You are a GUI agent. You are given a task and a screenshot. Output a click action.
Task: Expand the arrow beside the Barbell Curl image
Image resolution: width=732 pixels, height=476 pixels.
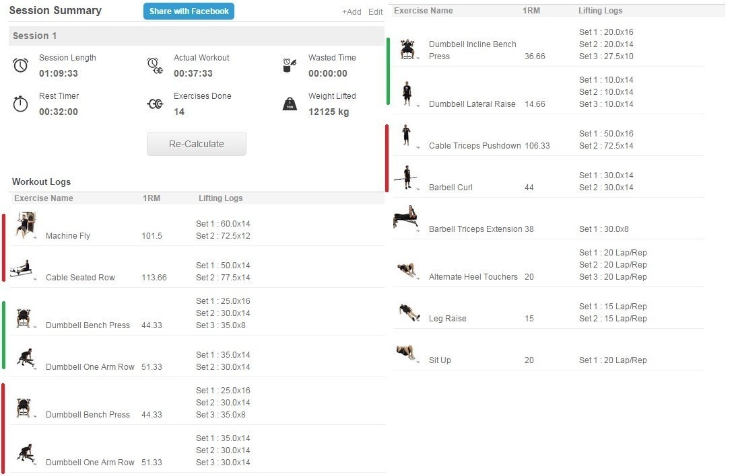click(x=419, y=189)
